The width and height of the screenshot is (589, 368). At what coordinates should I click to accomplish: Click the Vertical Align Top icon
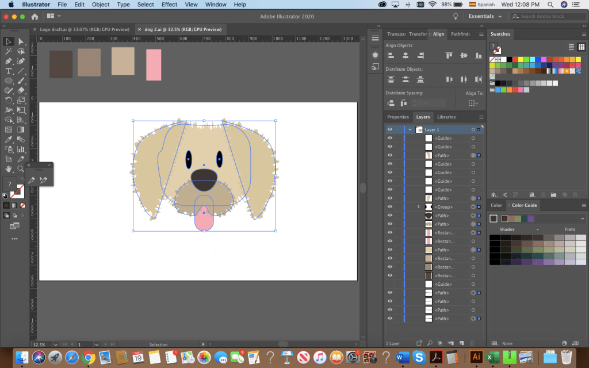pos(449,56)
